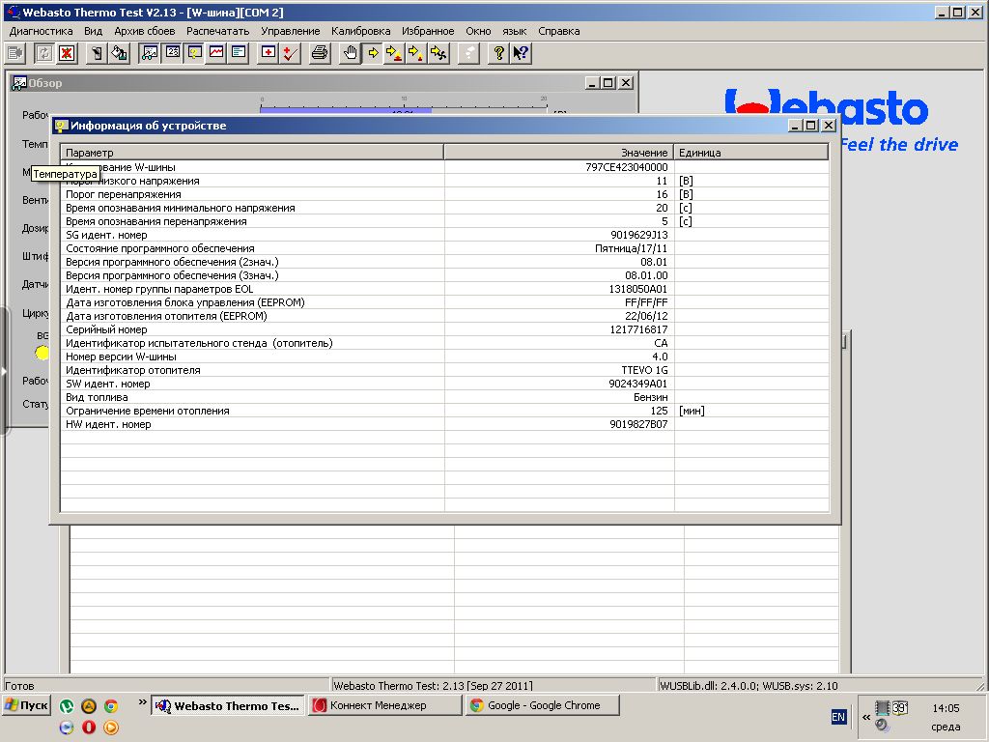
Task: Expand hidden system tray icons chevron
Action: click(x=866, y=717)
